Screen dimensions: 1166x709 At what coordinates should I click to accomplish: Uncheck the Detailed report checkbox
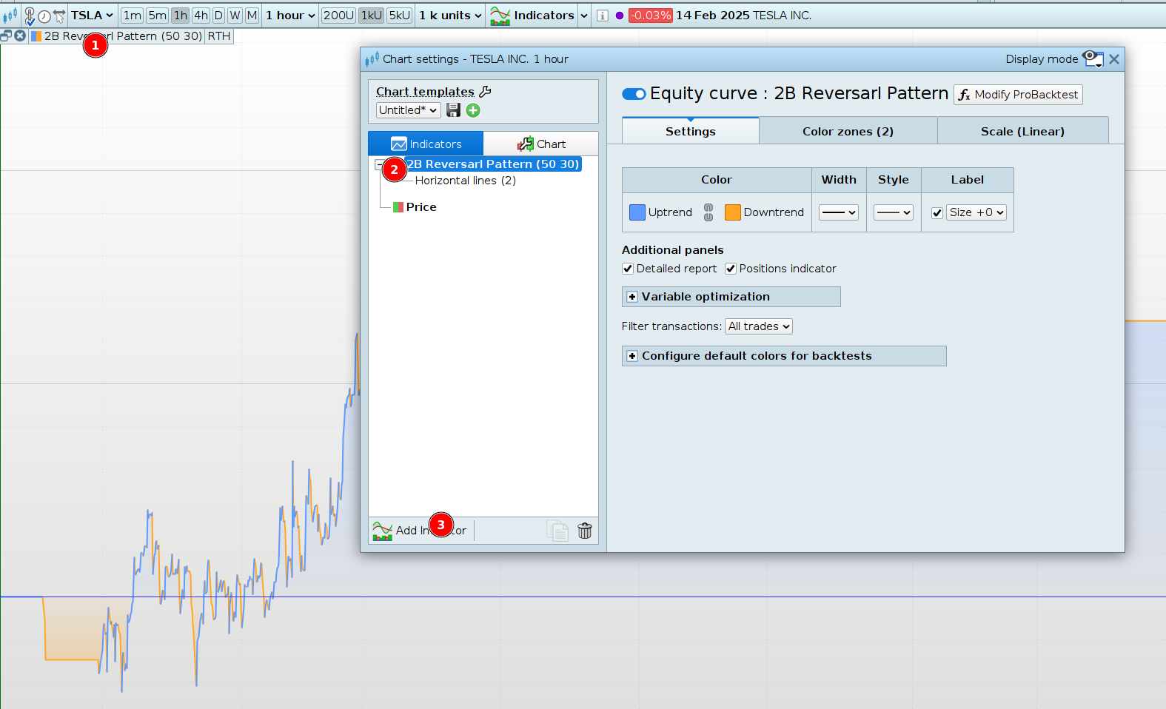point(628,269)
